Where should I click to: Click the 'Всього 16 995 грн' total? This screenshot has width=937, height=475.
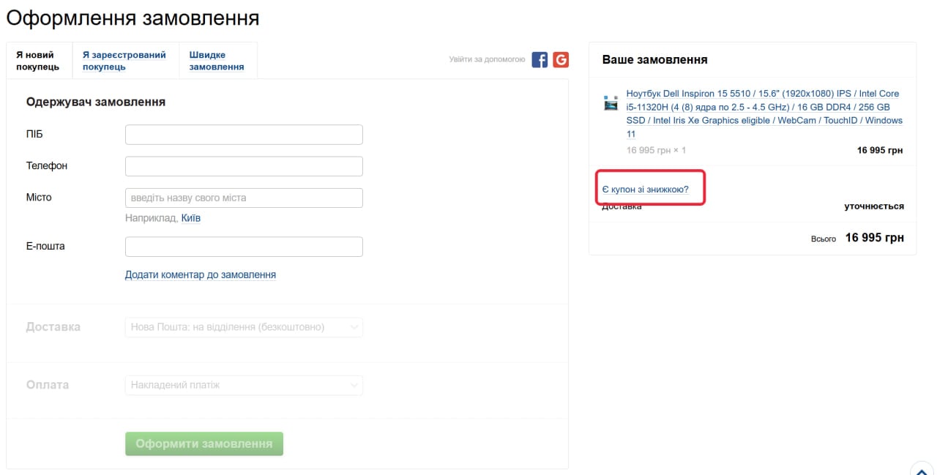(x=857, y=238)
